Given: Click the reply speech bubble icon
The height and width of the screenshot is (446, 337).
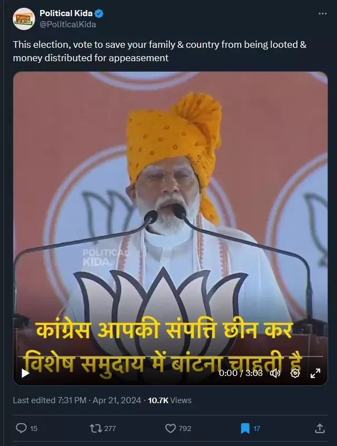Looking at the screenshot, I should 21,428.
